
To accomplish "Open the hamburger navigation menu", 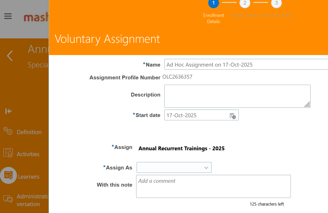I will (x=8, y=16).
